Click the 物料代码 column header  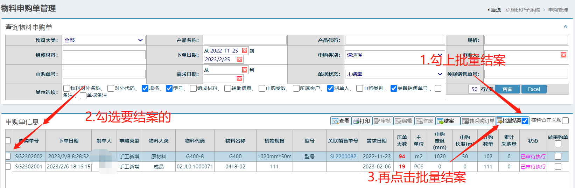195,140
